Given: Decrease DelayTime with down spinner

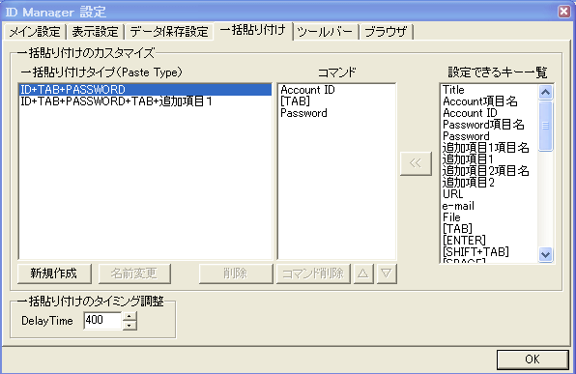Looking at the screenshot, I should pyautogui.click(x=130, y=325).
